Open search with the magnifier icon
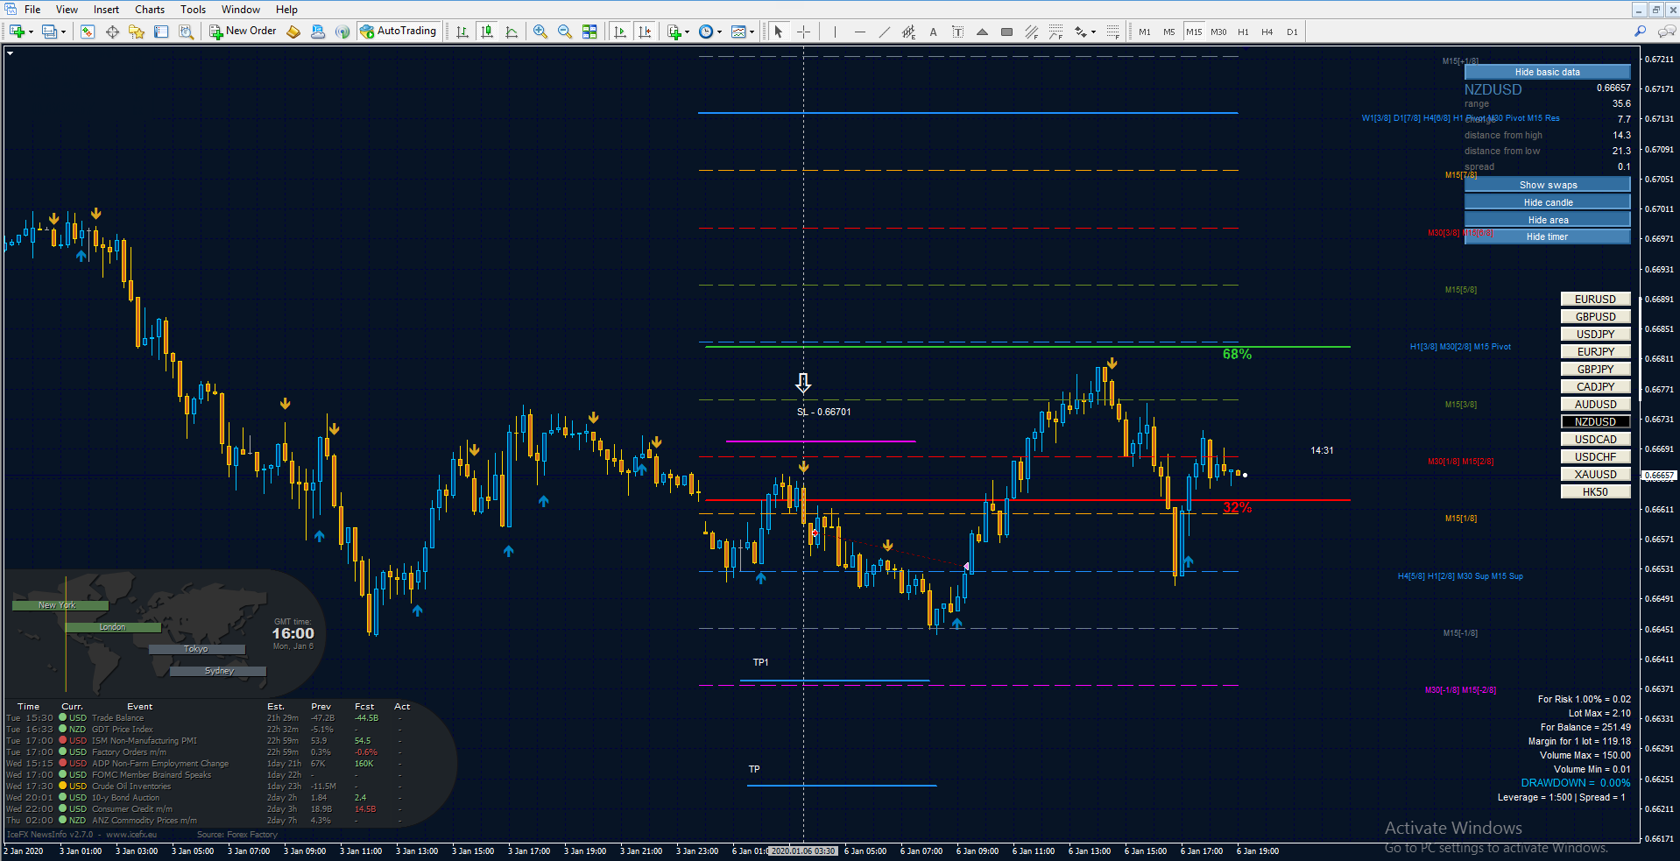Viewport: 1680px width, 861px height. tap(1641, 32)
